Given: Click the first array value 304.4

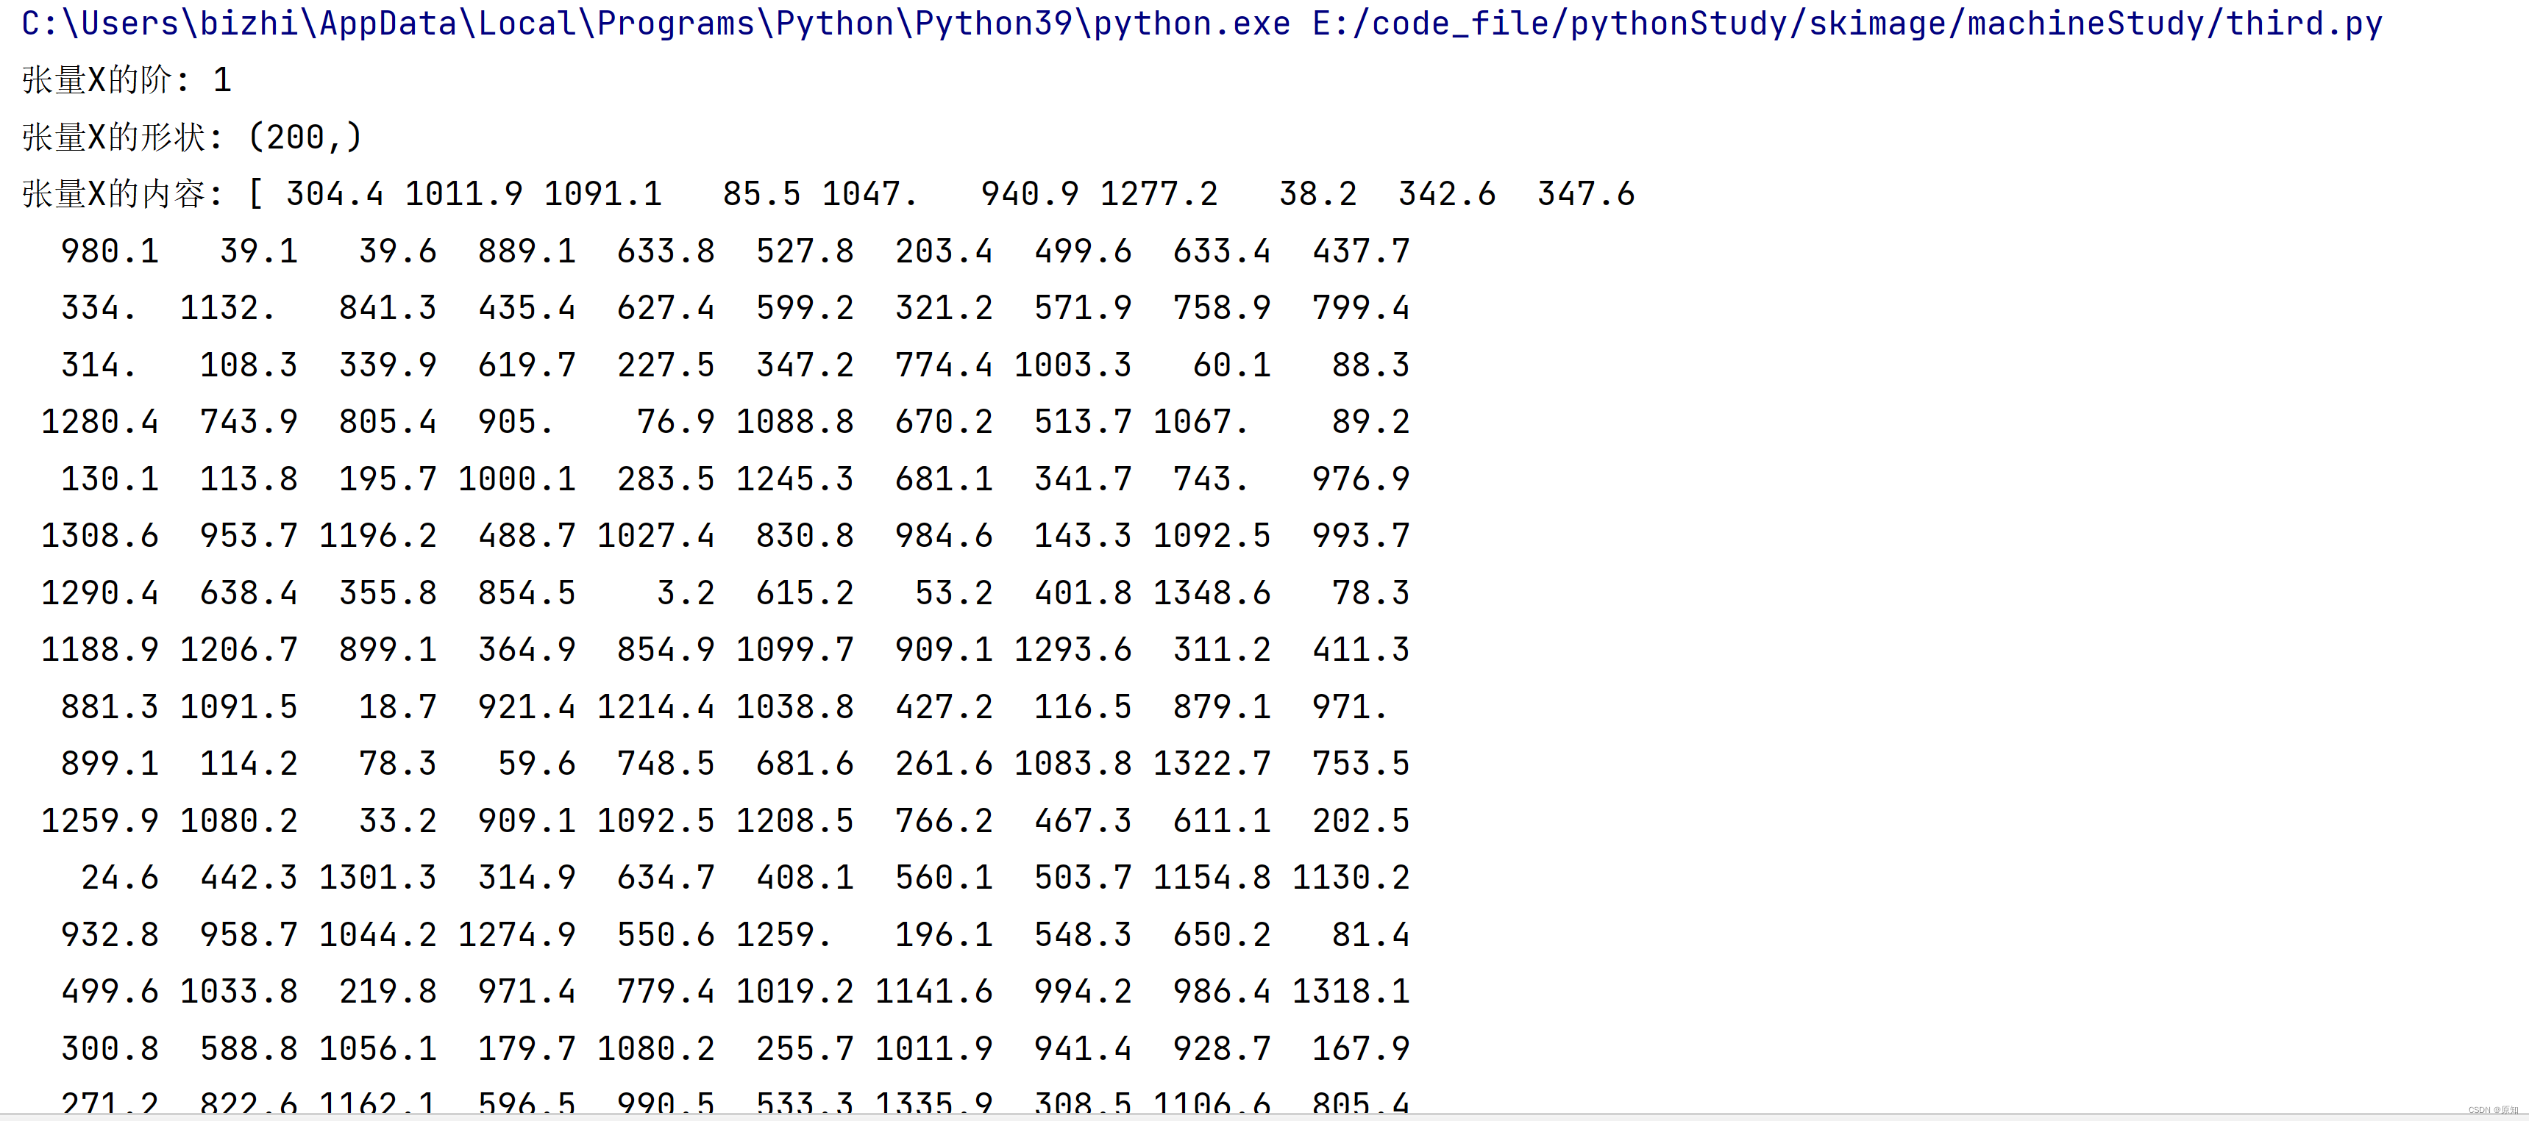Looking at the screenshot, I should (x=334, y=193).
